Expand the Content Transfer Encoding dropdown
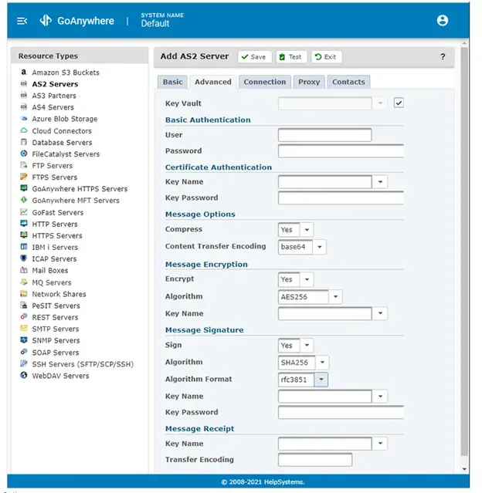The width and height of the screenshot is (482, 493). (319, 247)
